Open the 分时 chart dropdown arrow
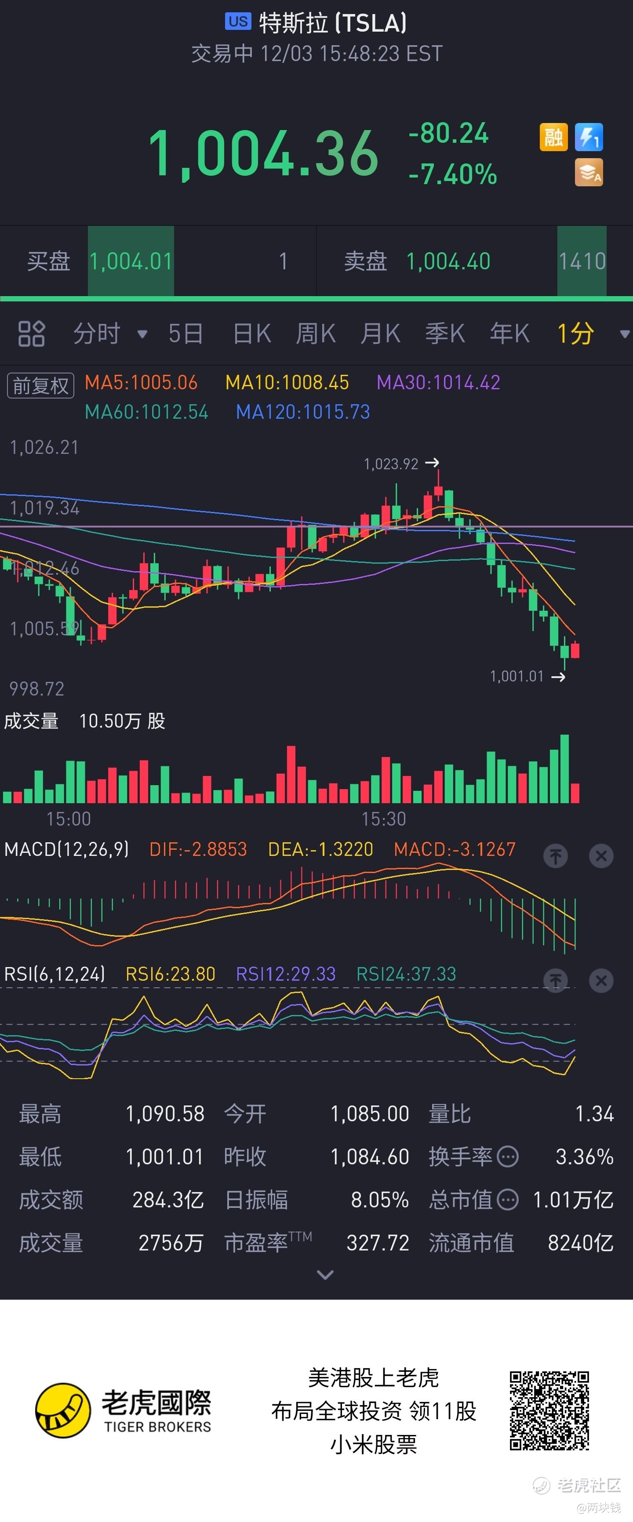Image resolution: width=633 pixels, height=1522 pixels. (142, 334)
